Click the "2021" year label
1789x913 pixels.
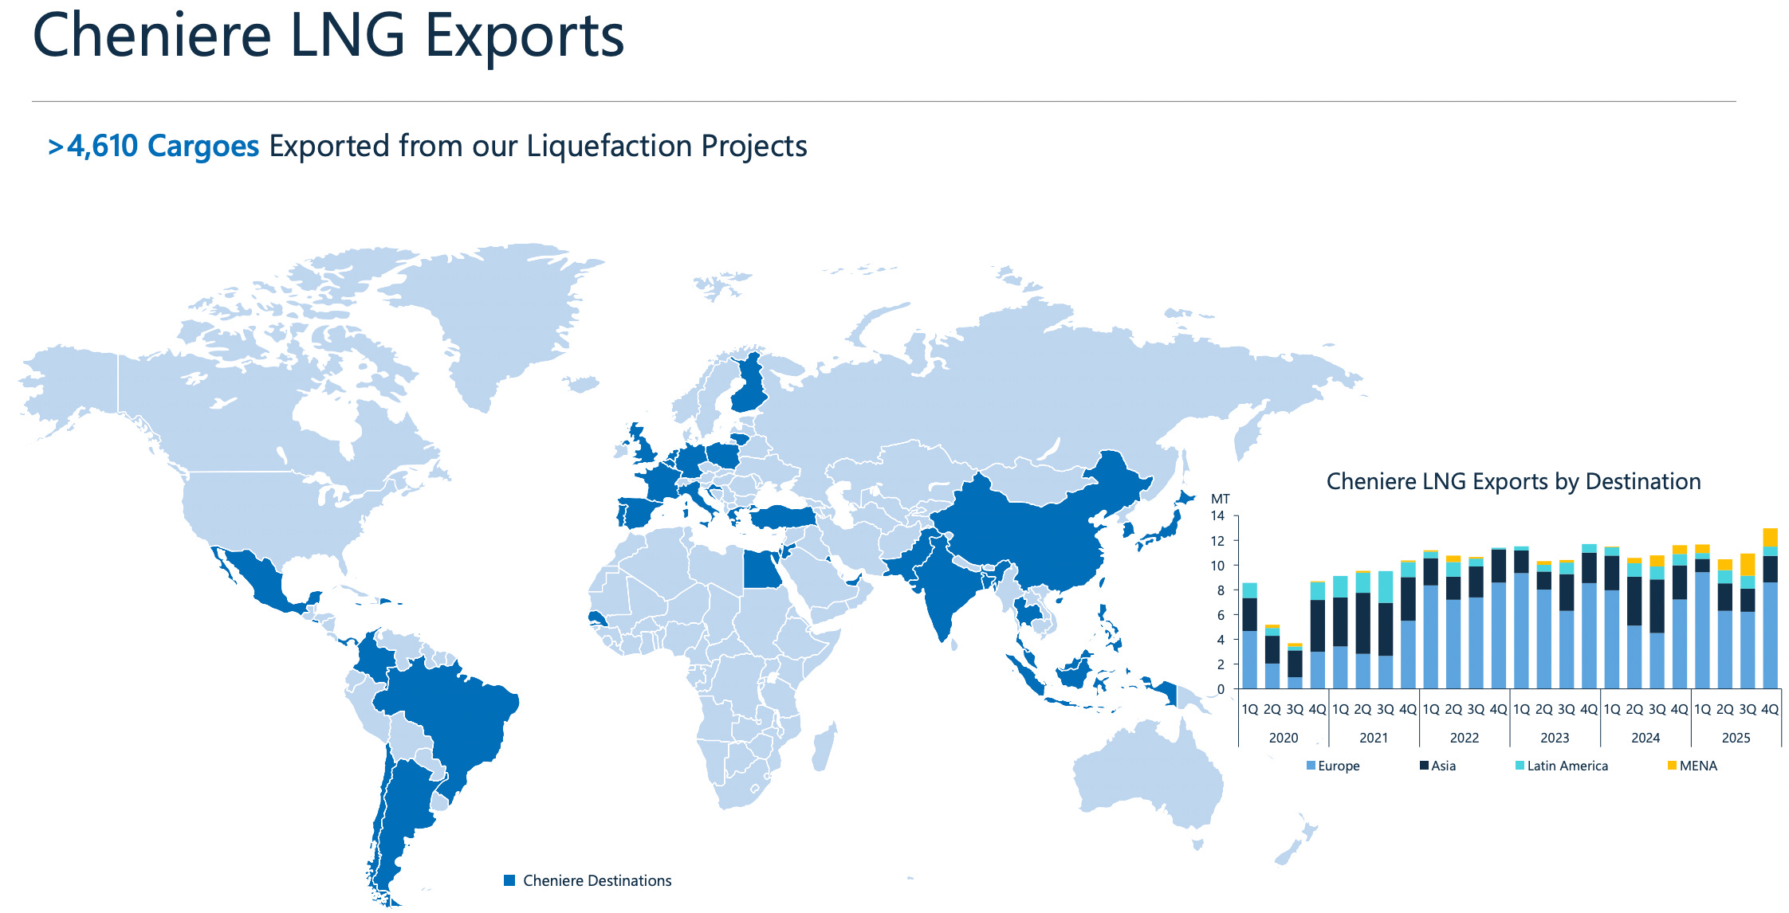pyautogui.click(x=1374, y=738)
